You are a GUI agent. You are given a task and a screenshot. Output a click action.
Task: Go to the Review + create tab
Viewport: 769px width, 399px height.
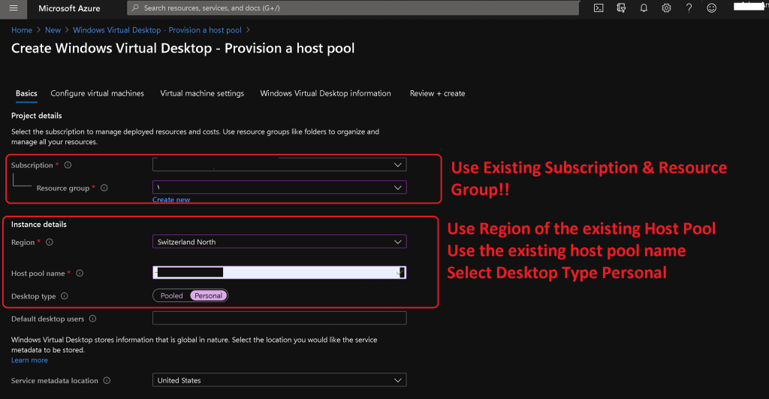[x=438, y=93]
